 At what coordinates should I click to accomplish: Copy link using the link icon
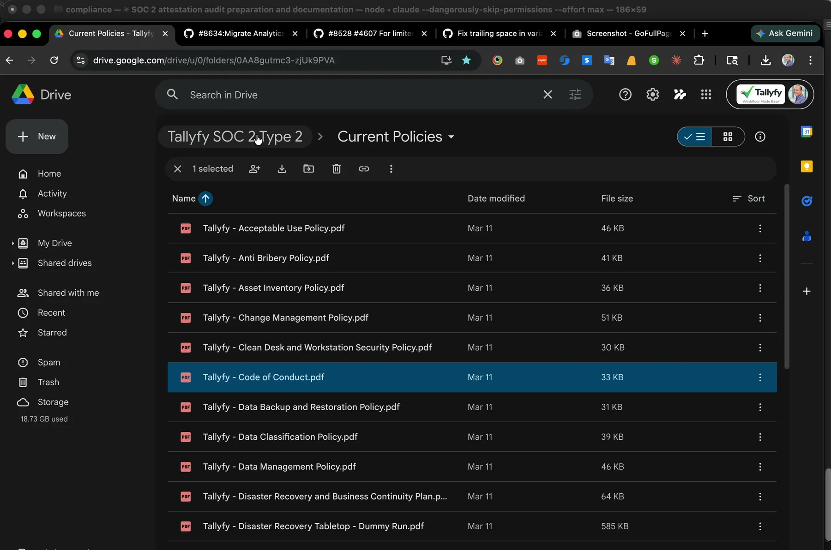pyautogui.click(x=364, y=169)
